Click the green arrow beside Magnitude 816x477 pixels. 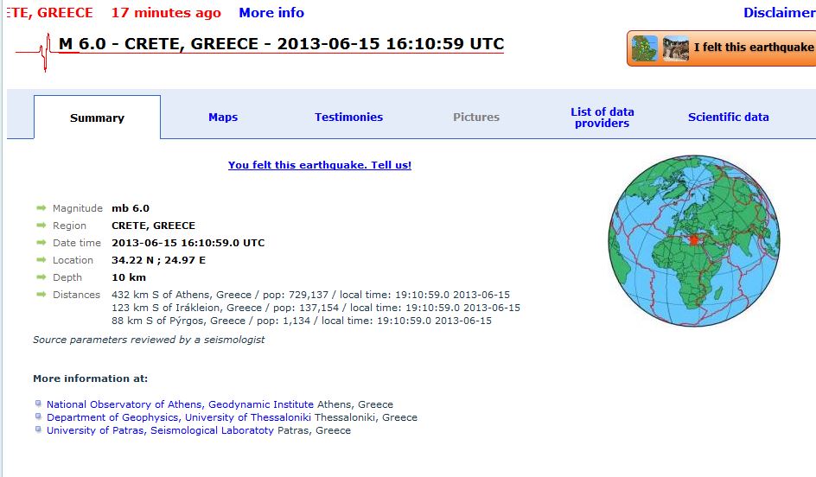(41, 208)
